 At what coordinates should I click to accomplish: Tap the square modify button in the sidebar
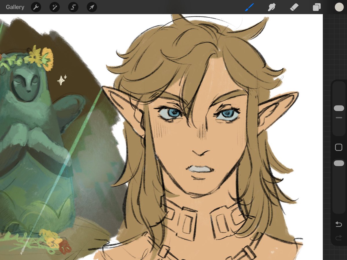pos(339,147)
